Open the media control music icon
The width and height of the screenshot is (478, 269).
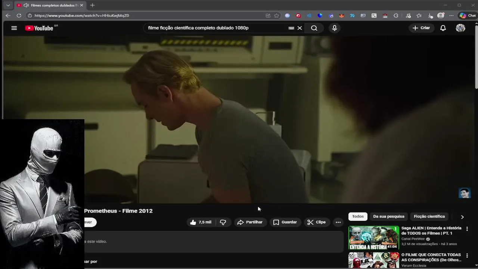408,16
